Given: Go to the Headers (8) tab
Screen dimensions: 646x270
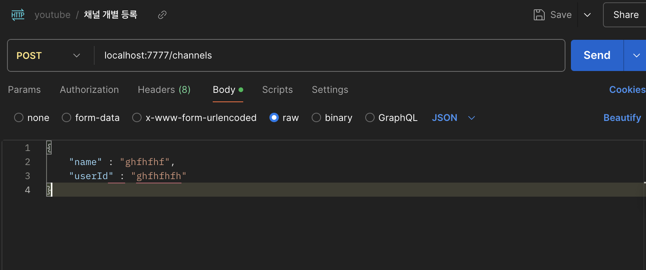Looking at the screenshot, I should tap(164, 90).
